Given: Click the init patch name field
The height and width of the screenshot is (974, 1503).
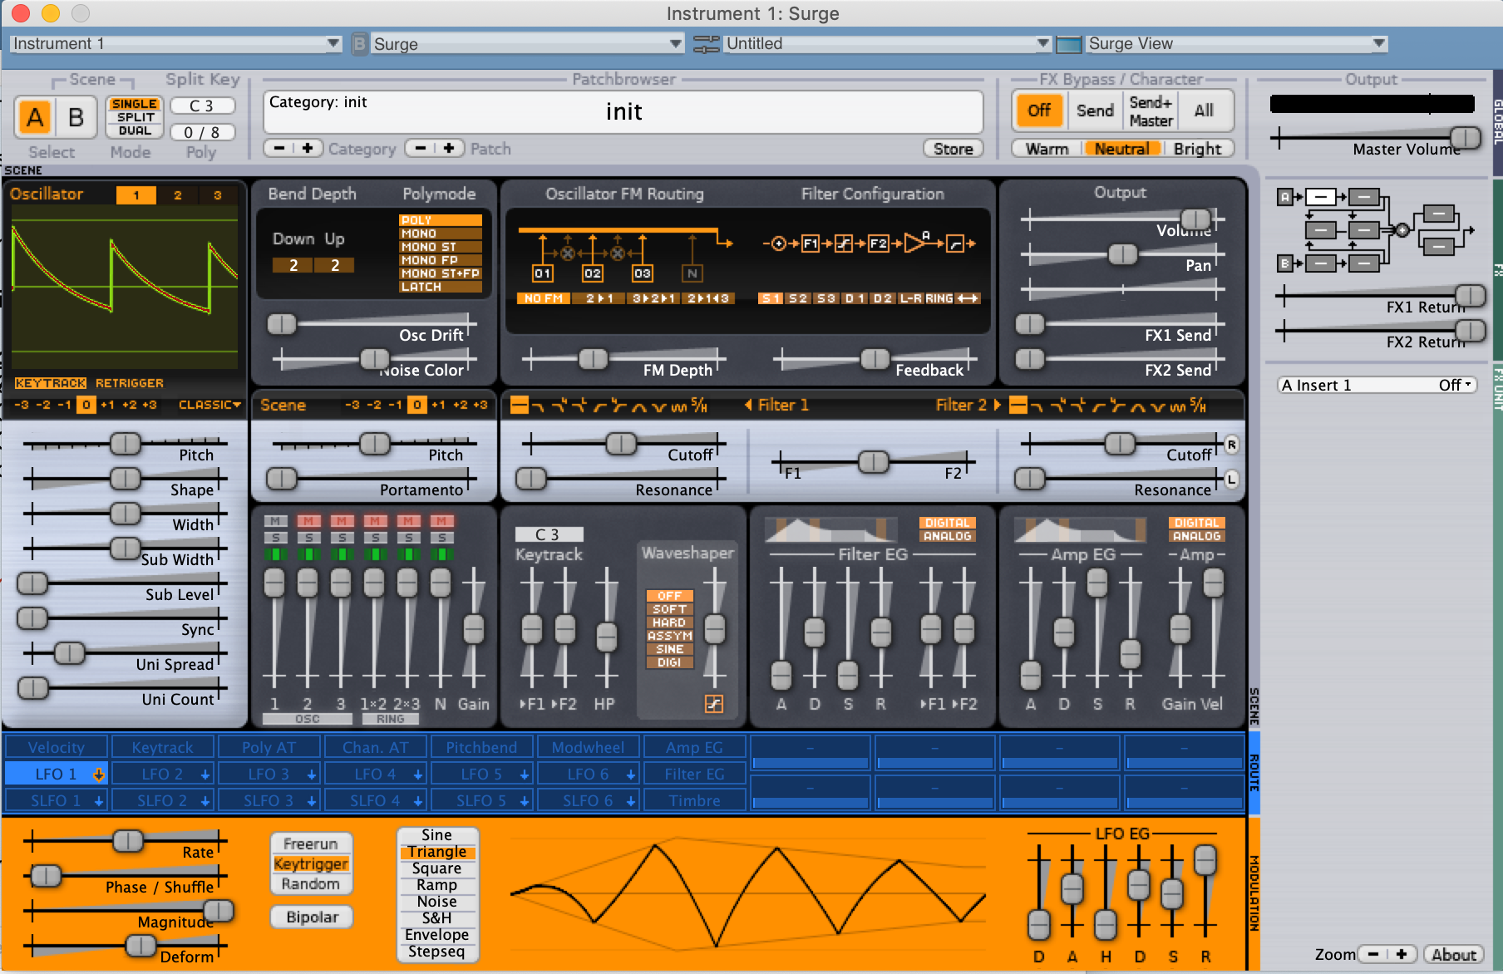Looking at the screenshot, I should pos(623,111).
